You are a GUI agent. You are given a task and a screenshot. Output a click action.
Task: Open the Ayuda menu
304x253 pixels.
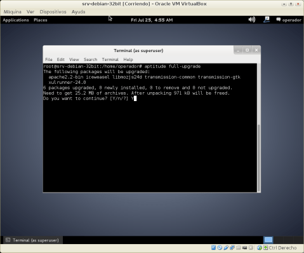78,11
